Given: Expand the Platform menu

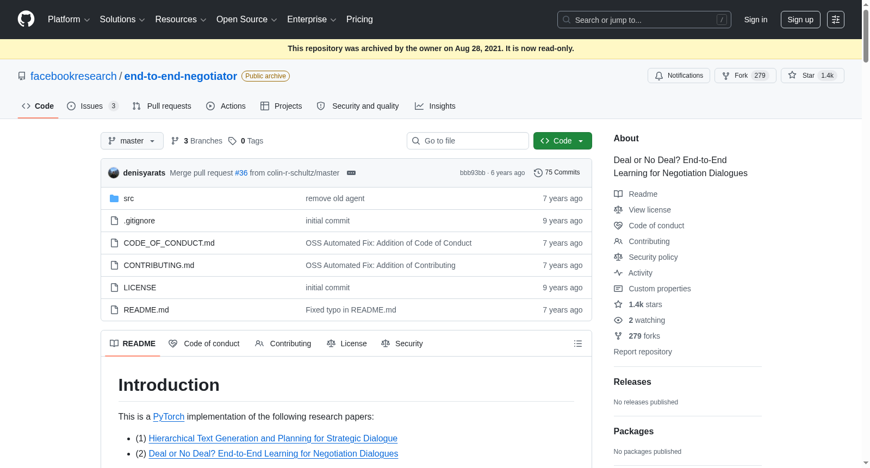Looking at the screenshot, I should coord(69,20).
